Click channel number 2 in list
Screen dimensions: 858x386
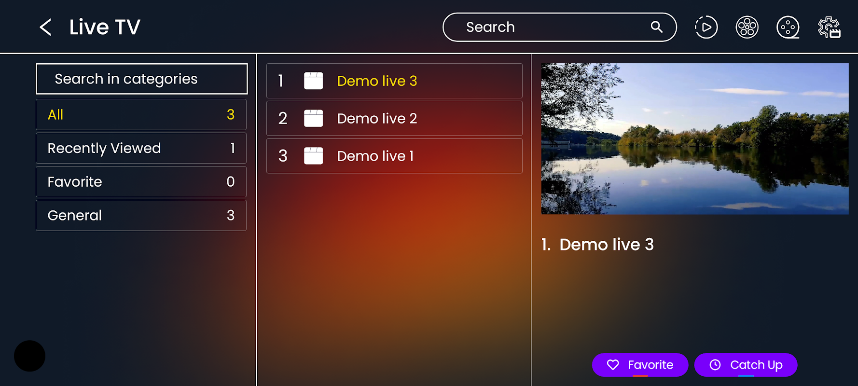click(x=283, y=118)
